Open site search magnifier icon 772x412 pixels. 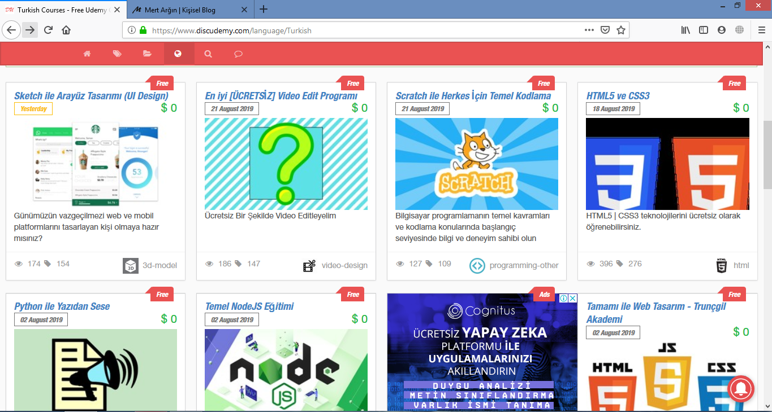point(208,54)
